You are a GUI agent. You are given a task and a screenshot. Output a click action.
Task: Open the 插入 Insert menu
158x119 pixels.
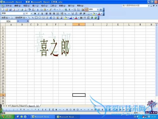pos(35,6)
